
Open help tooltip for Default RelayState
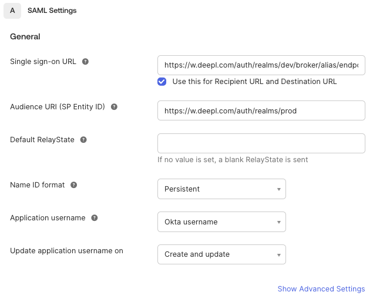[83, 140]
